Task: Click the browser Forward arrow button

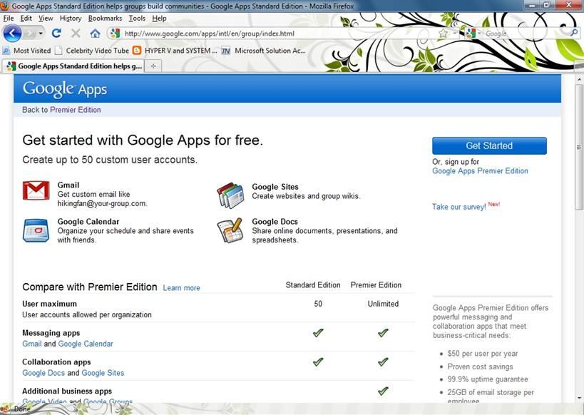Action: (30, 34)
